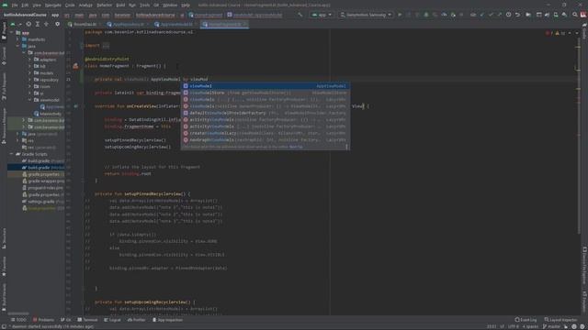Click the Make Project hammer icon

tap(300, 15)
